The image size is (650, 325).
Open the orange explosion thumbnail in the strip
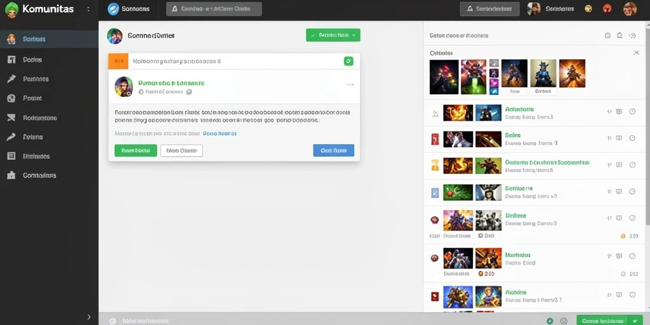tap(572, 73)
